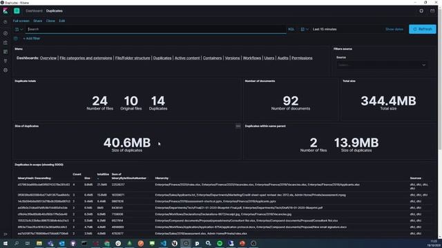Sort by binaryHash Descending column header
This screenshot has width=442, height=248.
point(34,178)
